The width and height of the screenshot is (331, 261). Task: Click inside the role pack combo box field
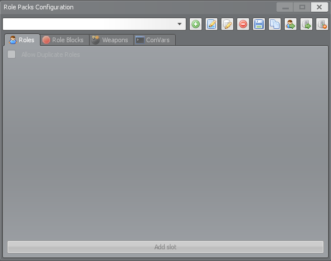94,24
